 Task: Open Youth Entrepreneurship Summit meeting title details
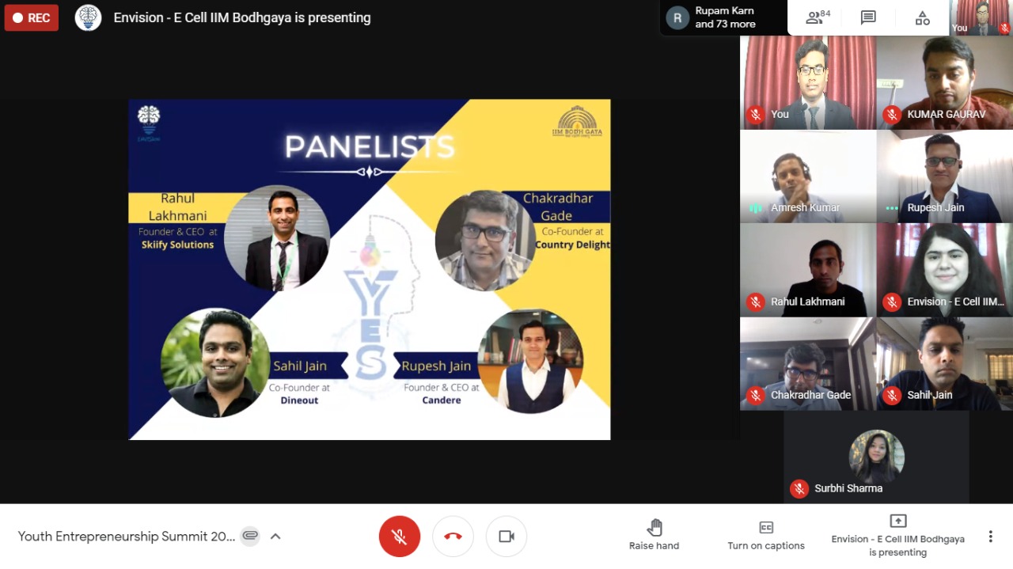[x=127, y=536]
